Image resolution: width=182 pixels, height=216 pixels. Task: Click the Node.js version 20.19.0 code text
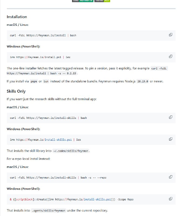143,81
